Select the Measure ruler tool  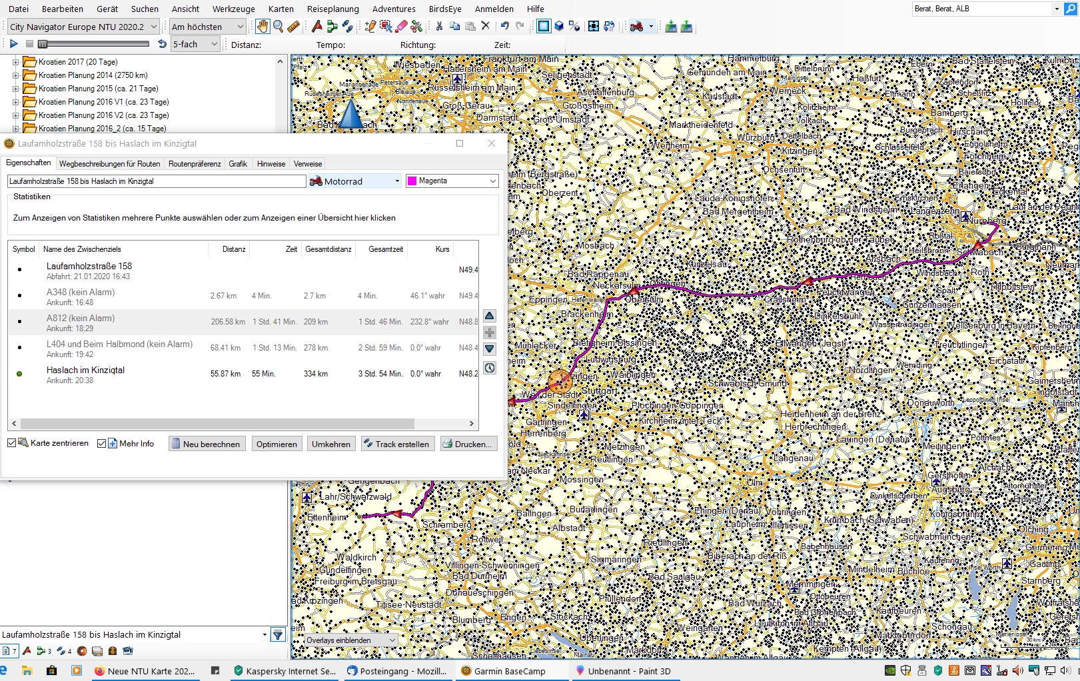pos(293,27)
